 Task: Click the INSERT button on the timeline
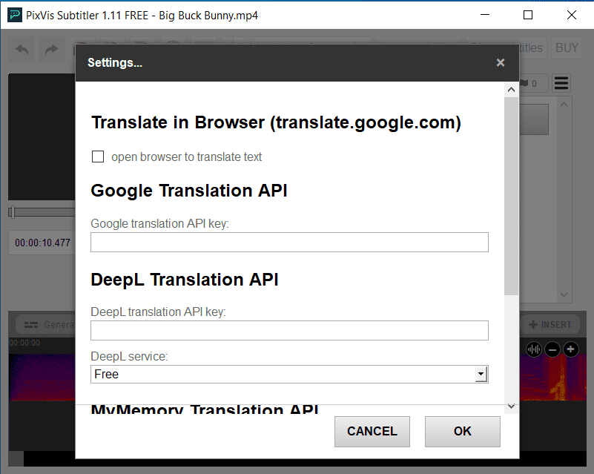coord(551,325)
